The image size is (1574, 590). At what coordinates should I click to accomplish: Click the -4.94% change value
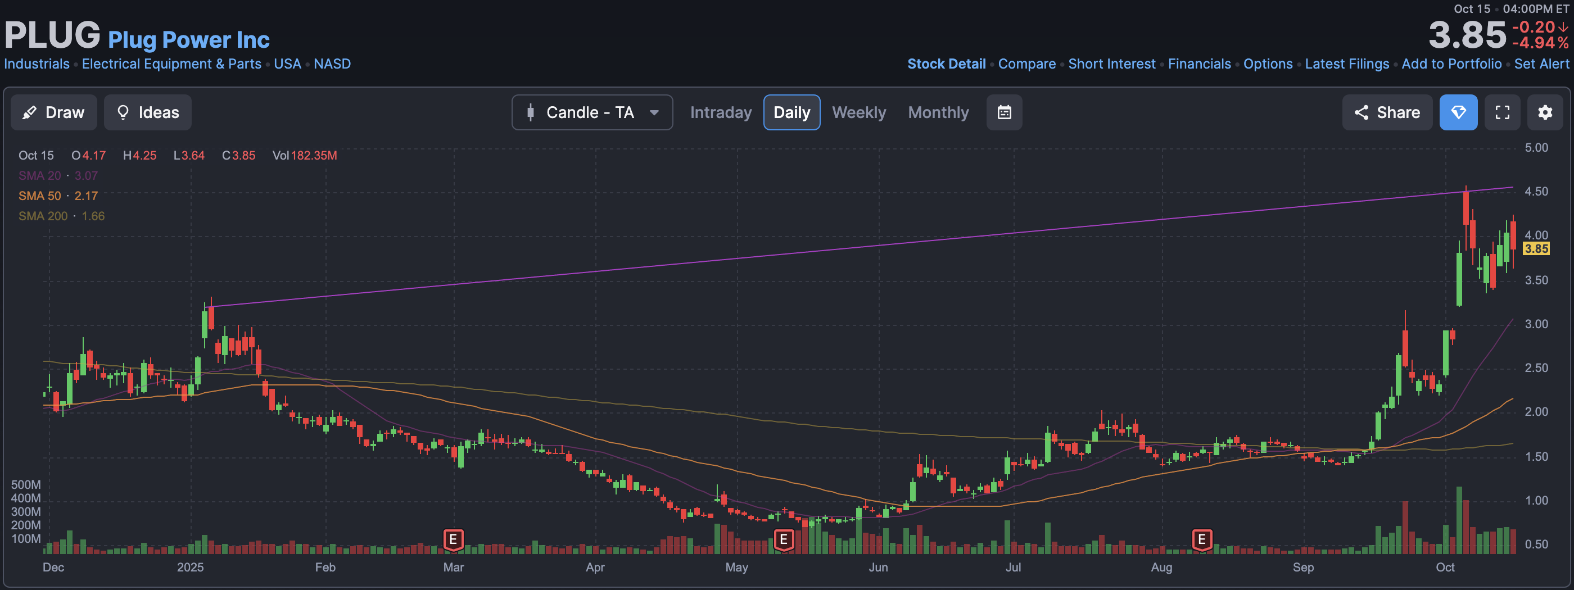click(1540, 43)
